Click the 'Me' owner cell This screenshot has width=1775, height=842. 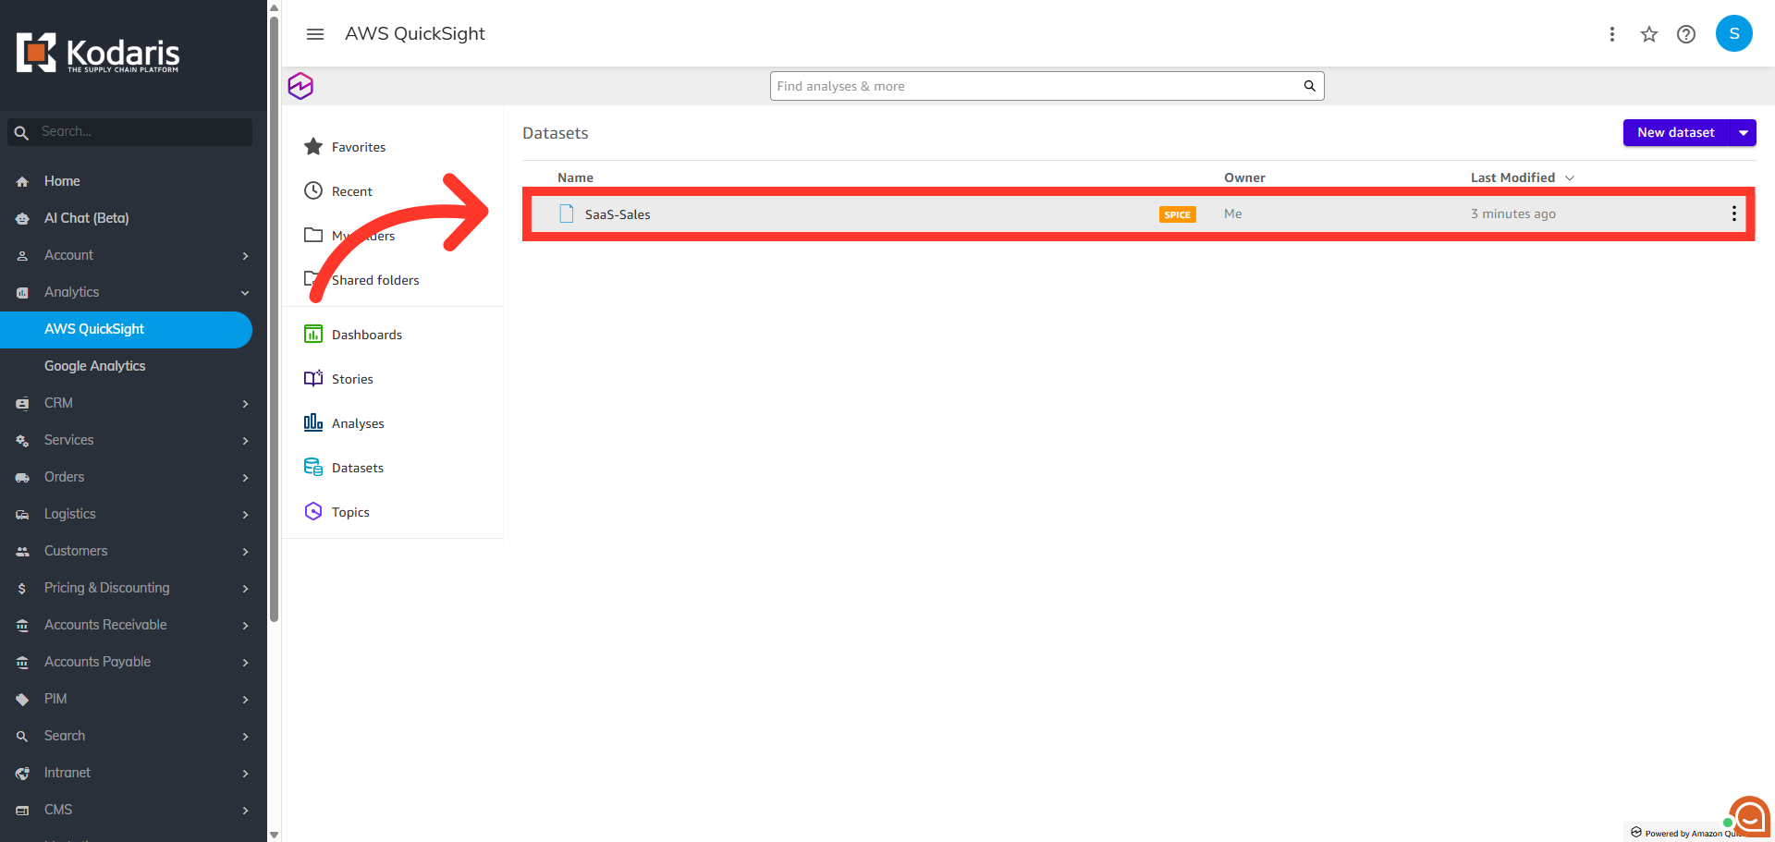1232,214
